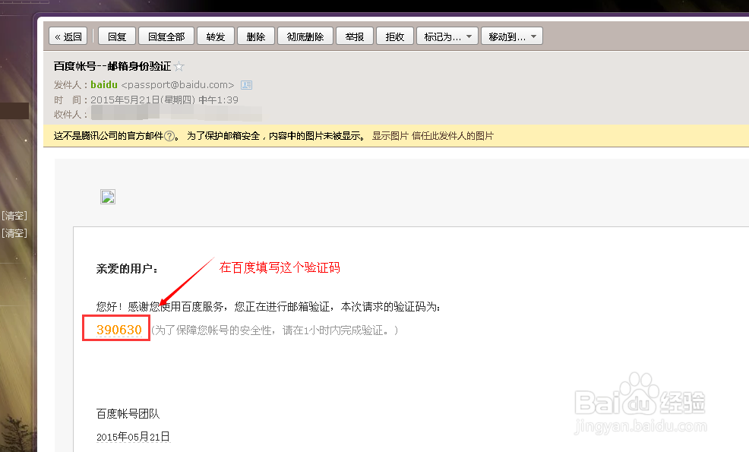Click 信任此发件人的图片 to trust sender images
The image size is (749, 452).
[454, 136]
